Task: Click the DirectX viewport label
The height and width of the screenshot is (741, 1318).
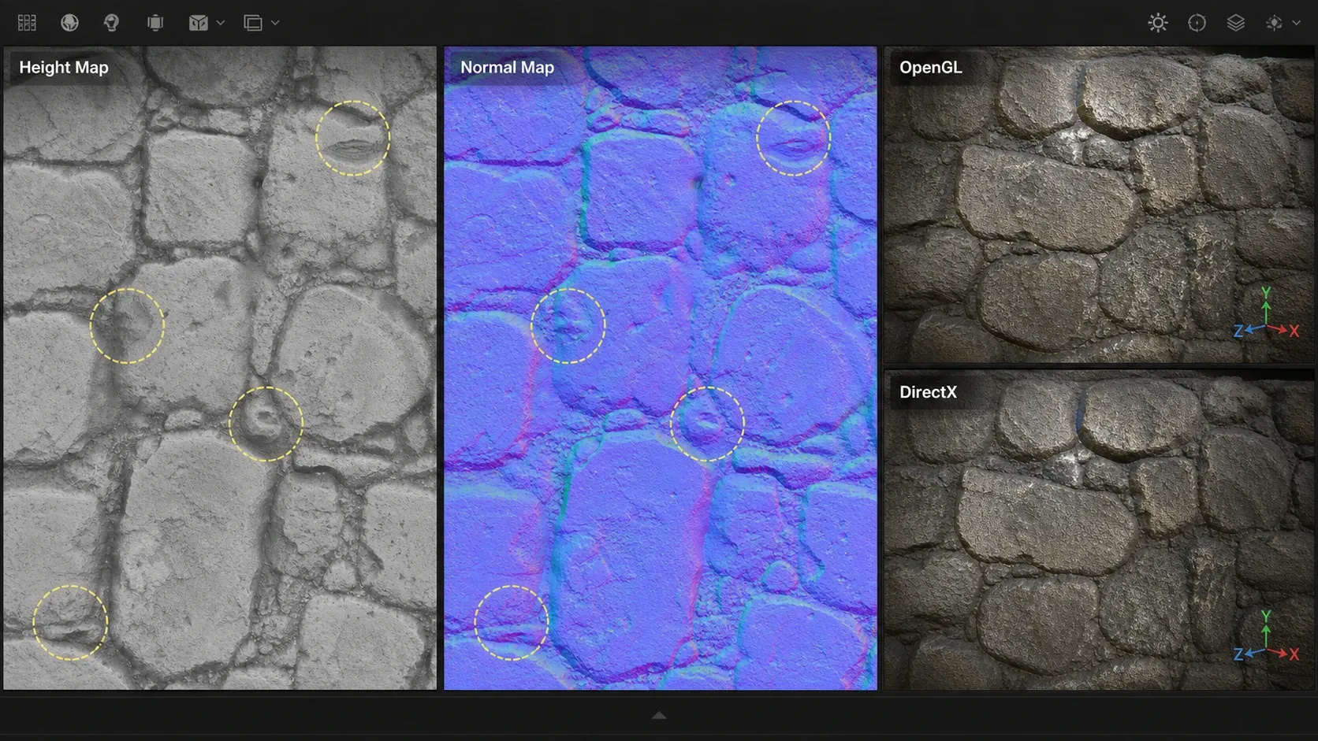Action: click(x=928, y=392)
